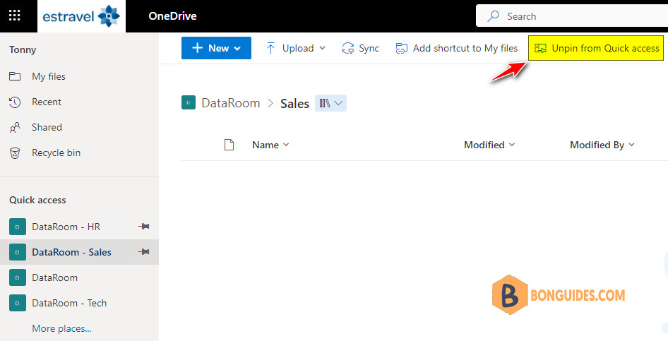Click the Recent clock icon
This screenshot has width=668, height=341.
(15, 102)
